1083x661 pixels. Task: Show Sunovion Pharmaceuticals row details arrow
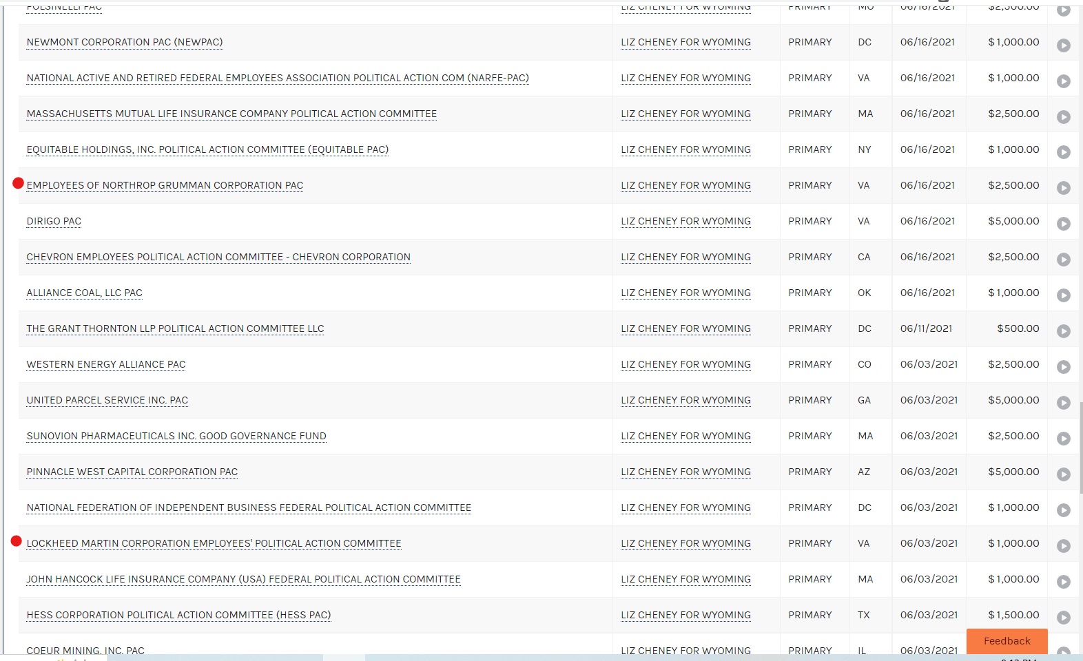point(1064,439)
